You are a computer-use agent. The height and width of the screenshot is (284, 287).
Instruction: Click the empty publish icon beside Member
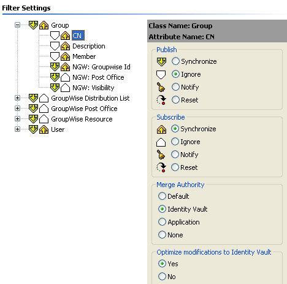click(55, 56)
